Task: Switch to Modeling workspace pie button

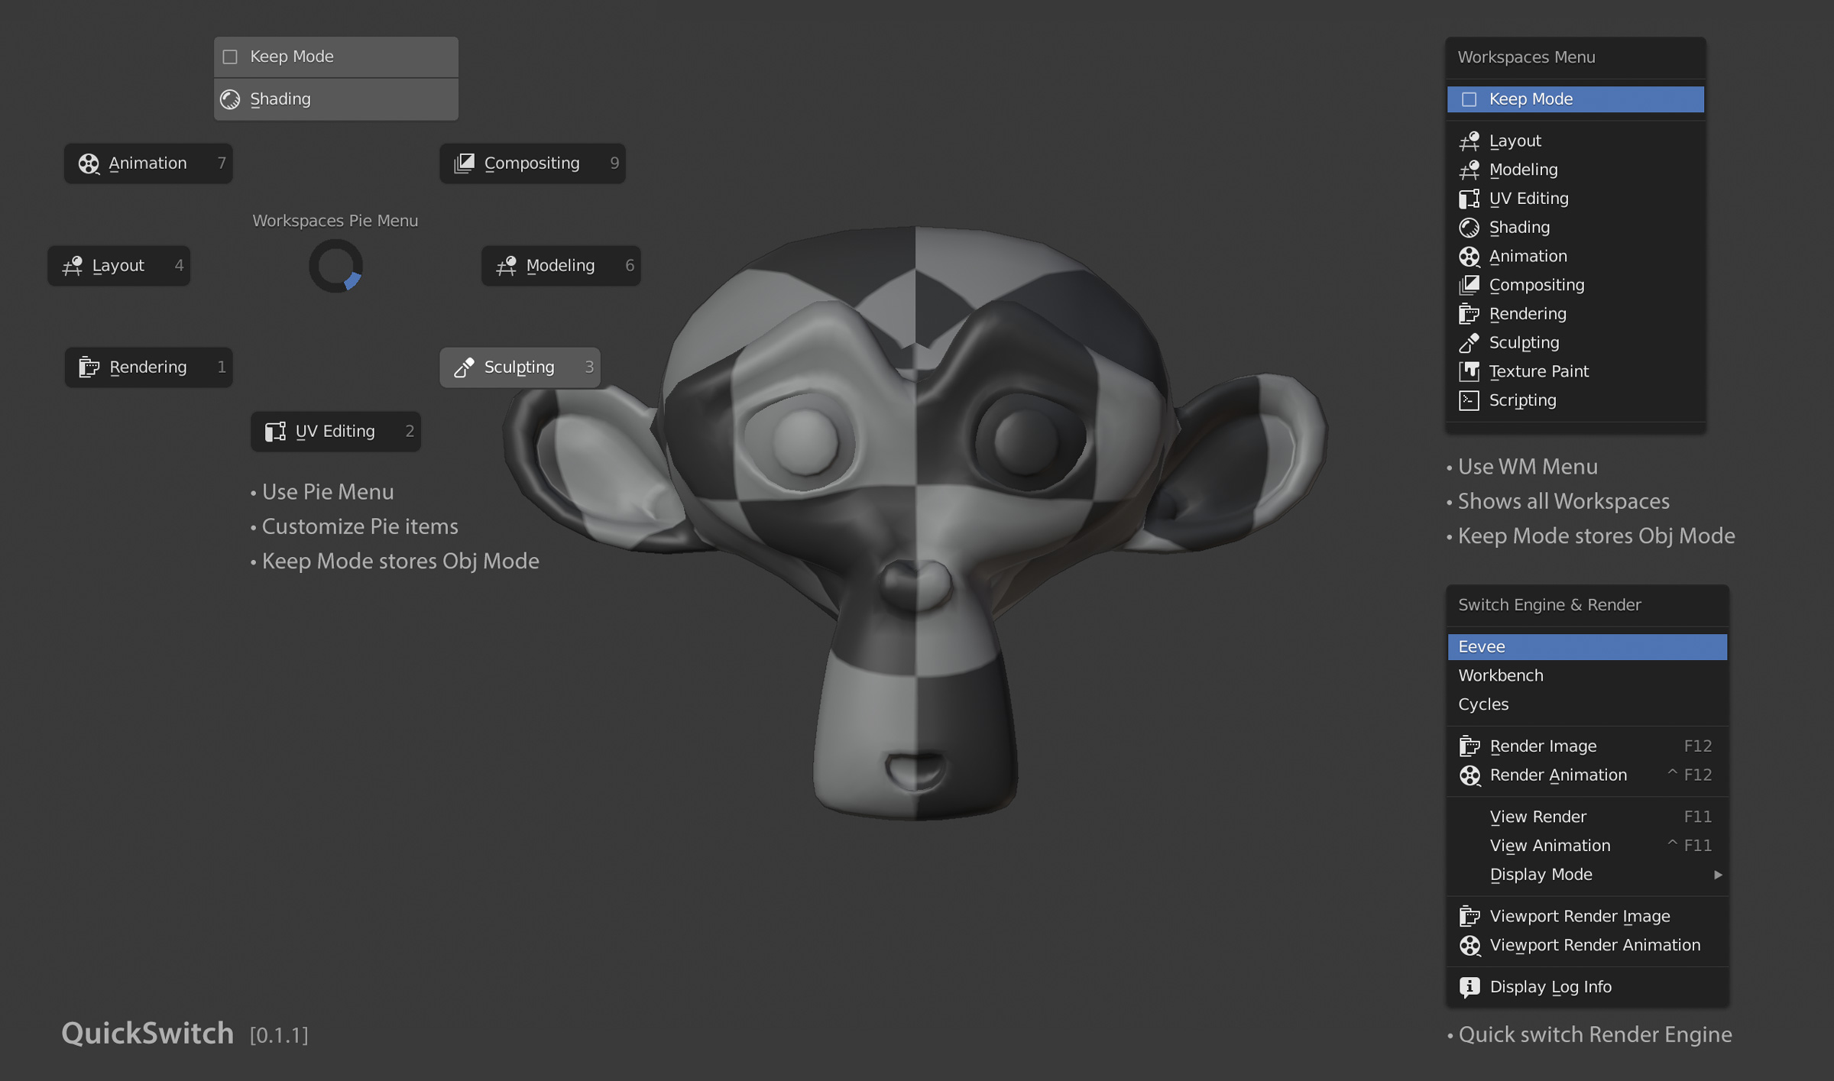Action: 560,266
